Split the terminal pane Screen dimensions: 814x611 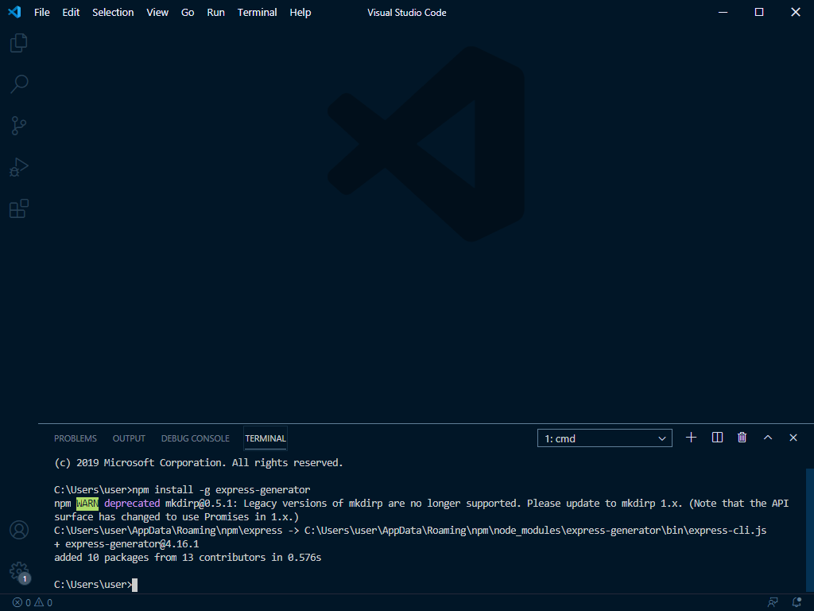(x=717, y=438)
